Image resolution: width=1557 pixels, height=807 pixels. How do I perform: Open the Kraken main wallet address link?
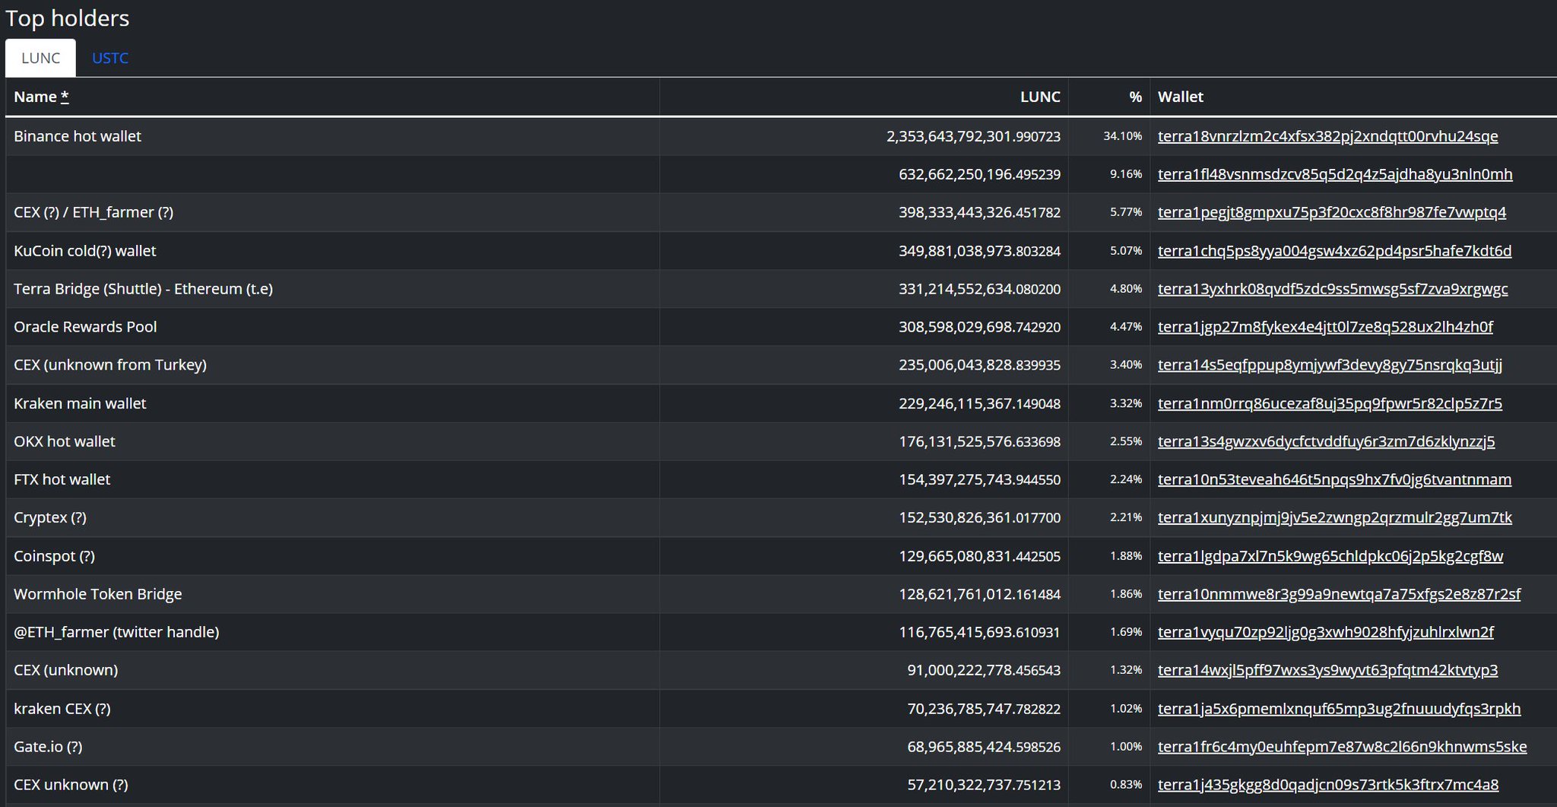(x=1330, y=403)
